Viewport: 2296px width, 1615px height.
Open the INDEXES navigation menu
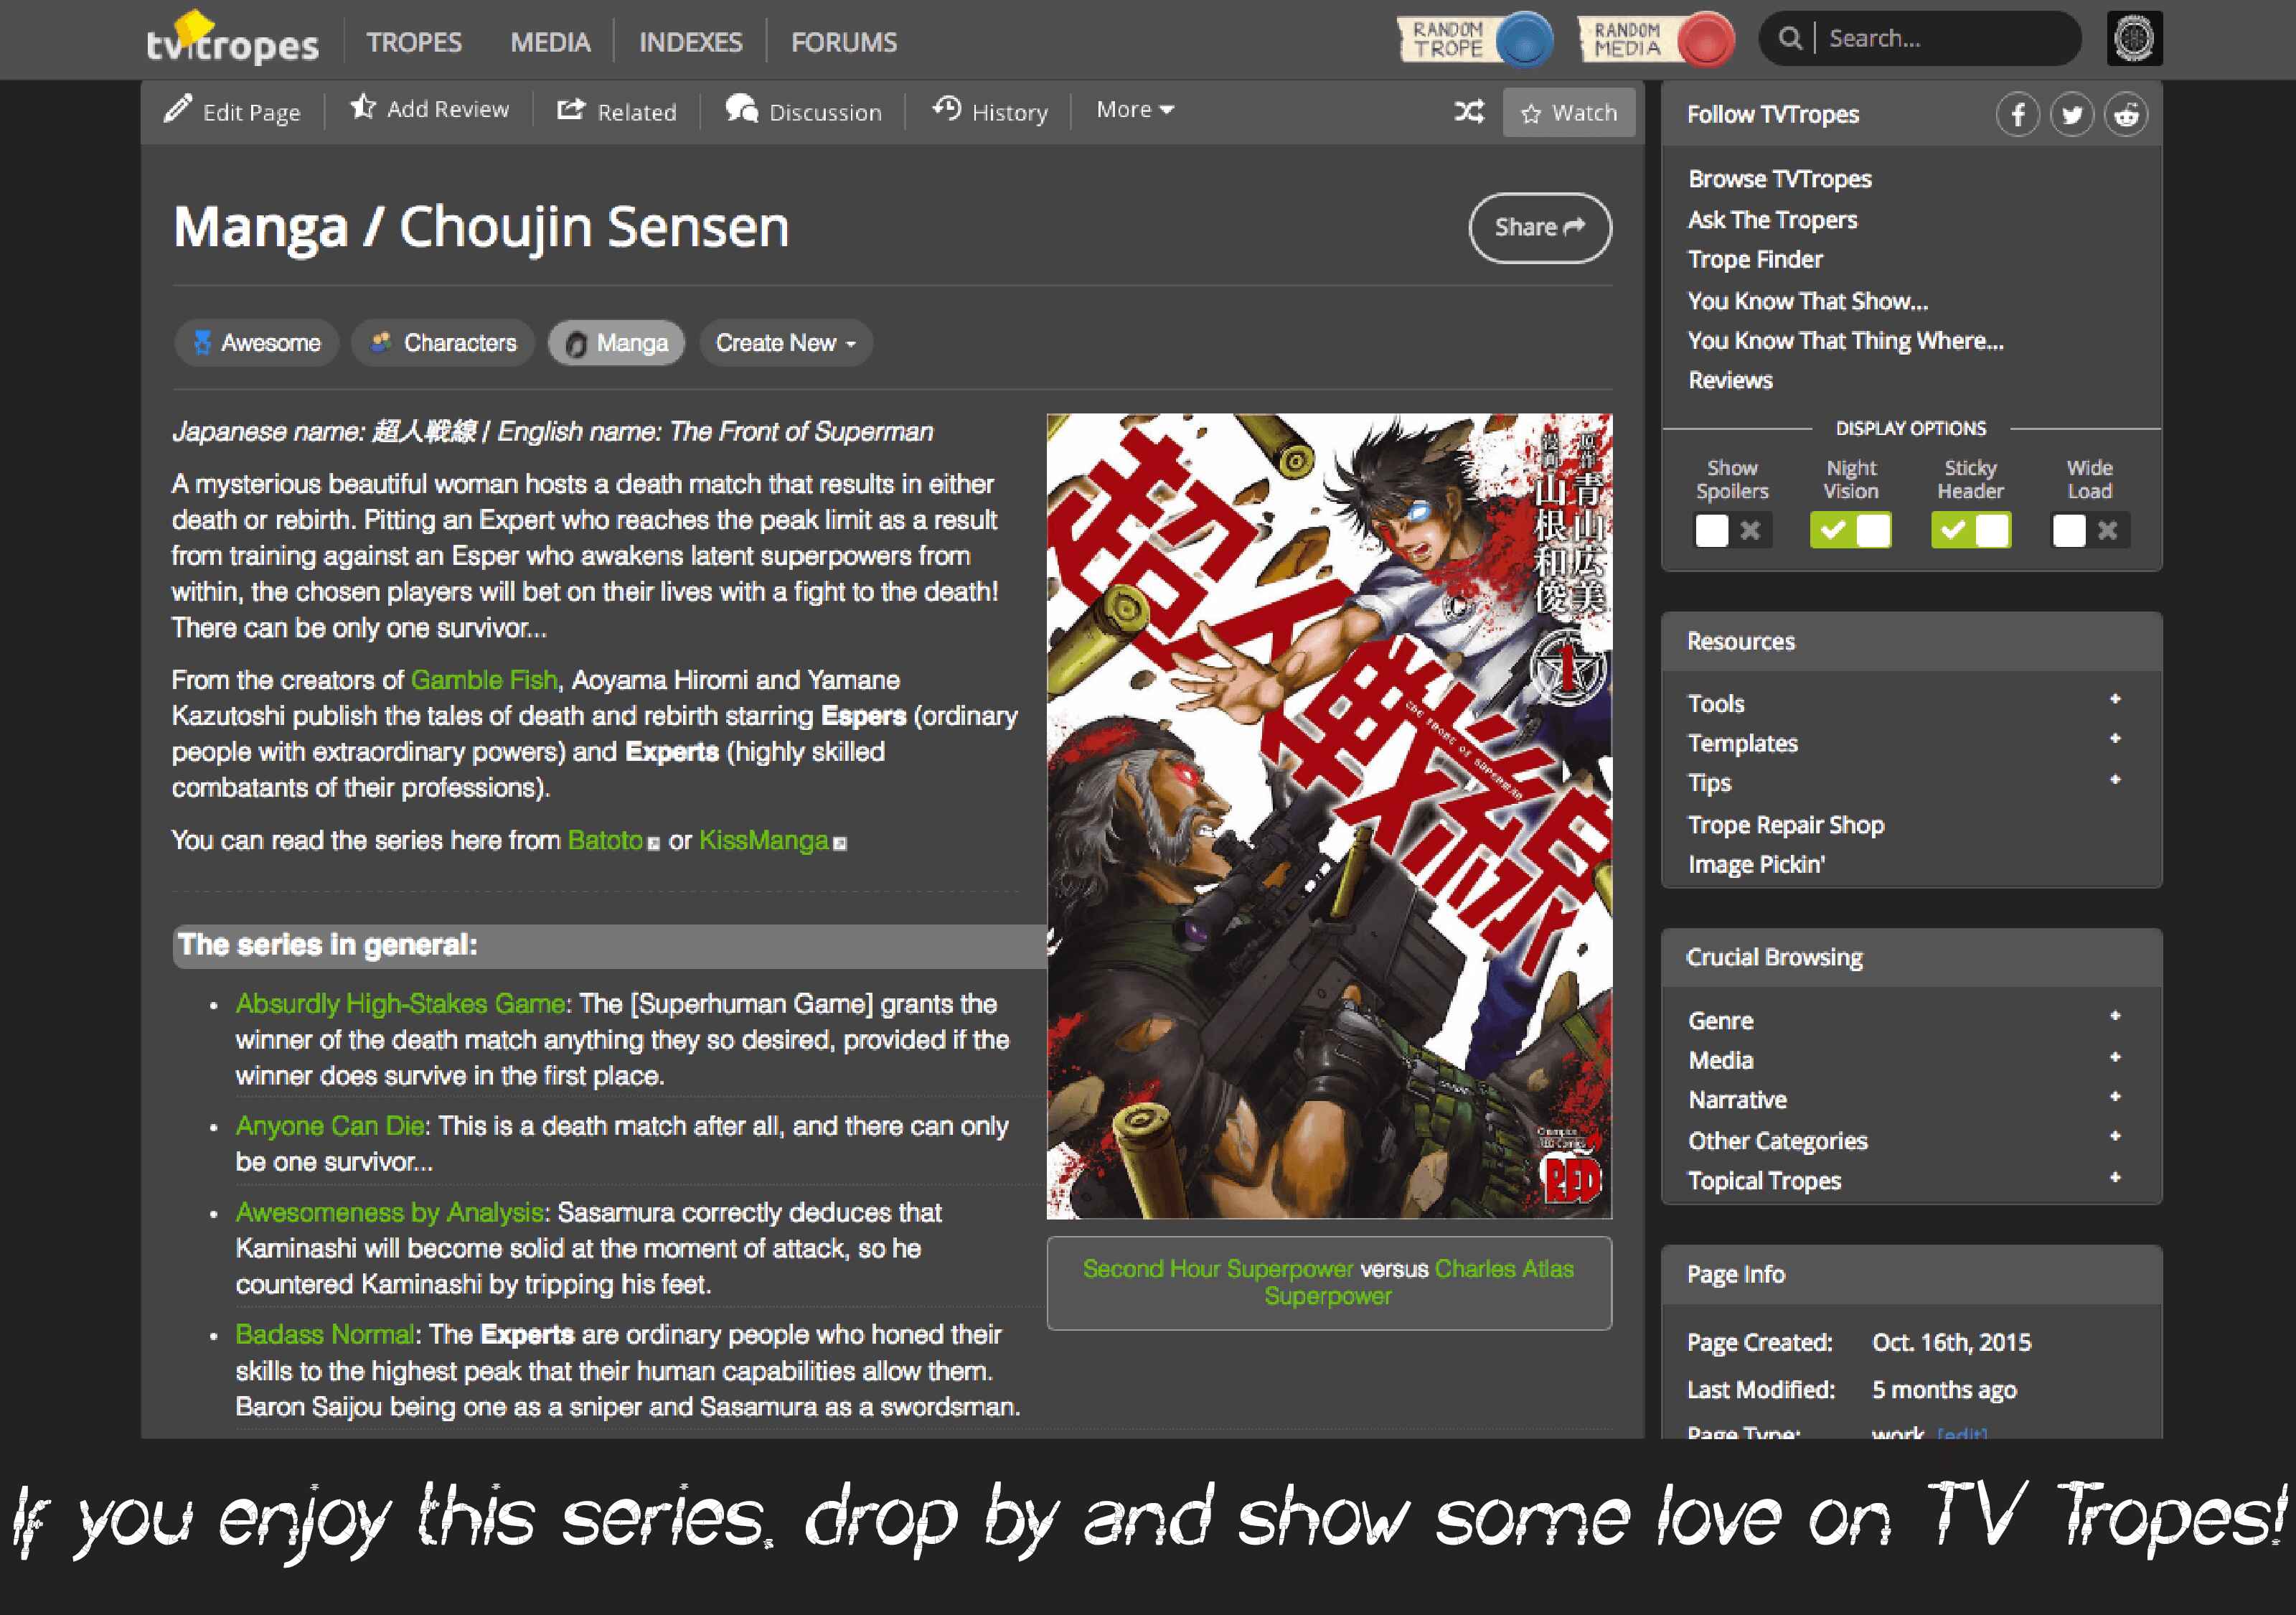coord(691,42)
